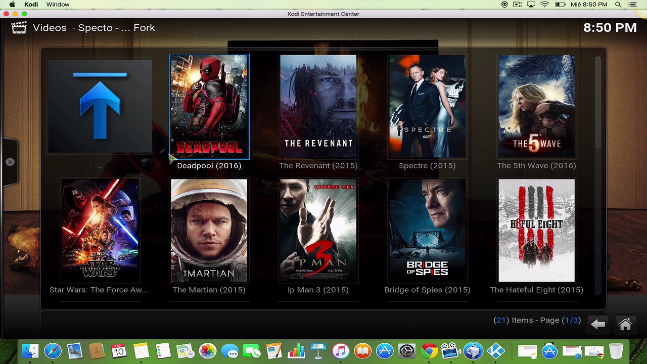Click the "(21) Items - Page (1/3)" counter
647x364 pixels.
537,321
